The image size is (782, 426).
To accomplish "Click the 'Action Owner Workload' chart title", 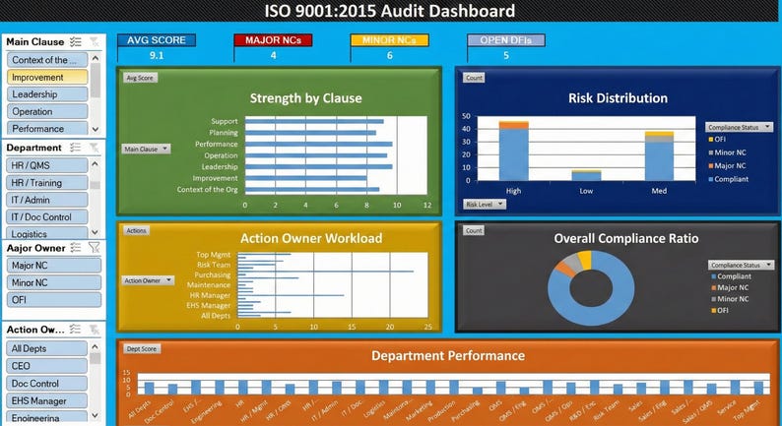I will (x=311, y=238).
